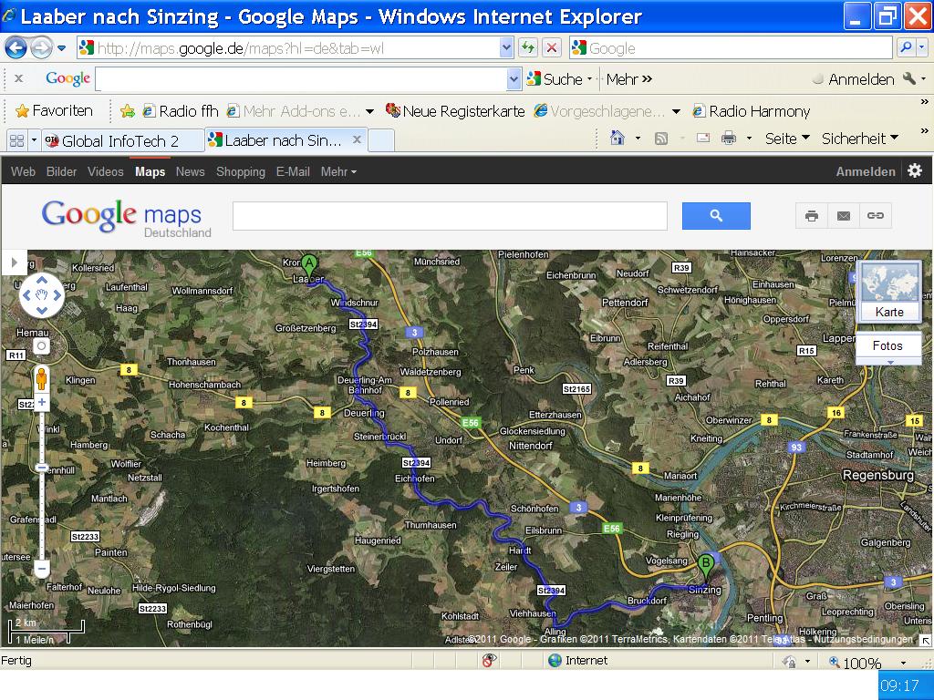Open Google toolbar search box dropdown
The width and height of the screenshot is (934, 700).
click(514, 79)
